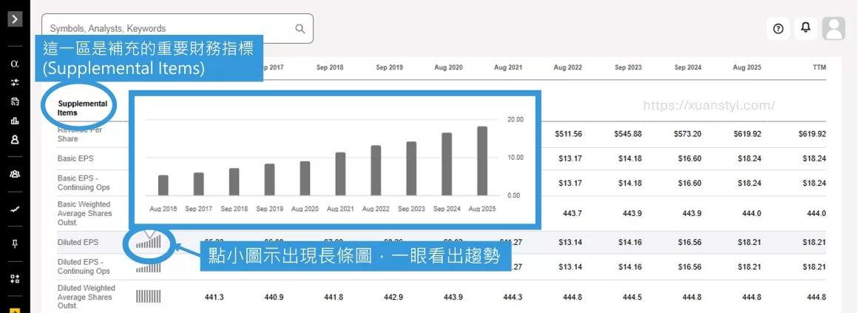
Task: Click the Aug 2020 column header
Action: point(449,68)
